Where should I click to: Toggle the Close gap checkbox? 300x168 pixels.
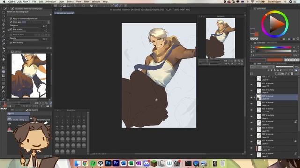pos(11,22)
